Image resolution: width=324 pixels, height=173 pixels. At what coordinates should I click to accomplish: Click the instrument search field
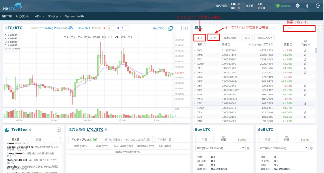[299, 28]
